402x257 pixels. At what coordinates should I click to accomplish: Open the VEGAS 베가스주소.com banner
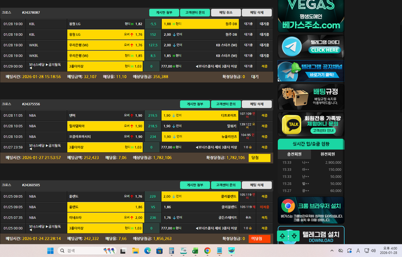pos(310,15)
